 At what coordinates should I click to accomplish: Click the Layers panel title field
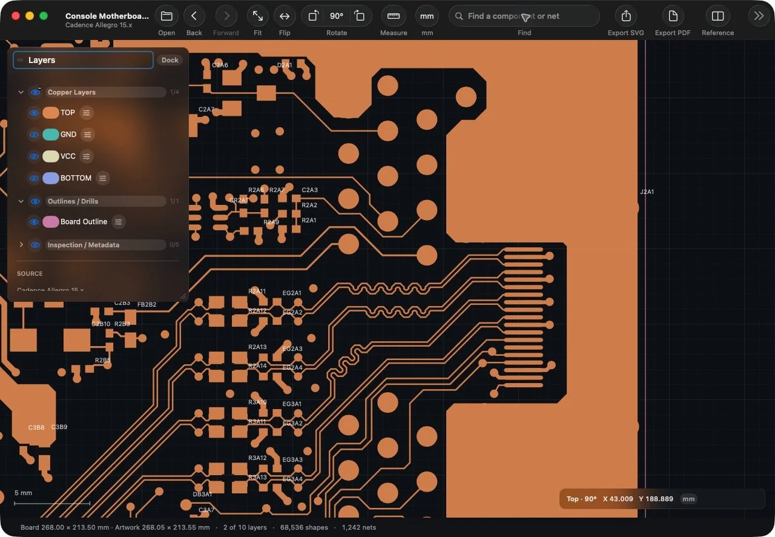coord(83,60)
